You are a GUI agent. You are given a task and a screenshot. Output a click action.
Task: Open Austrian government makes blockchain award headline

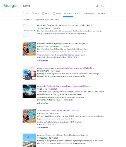tap(66, 68)
